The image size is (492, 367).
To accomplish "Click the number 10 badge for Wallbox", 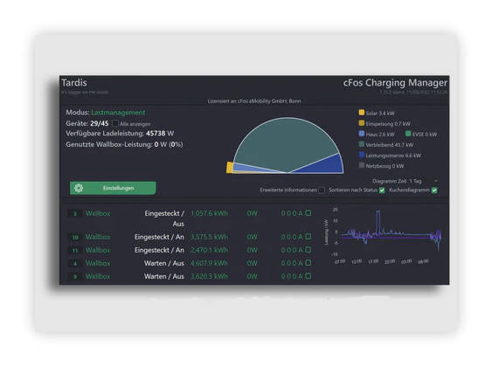I will (x=75, y=237).
